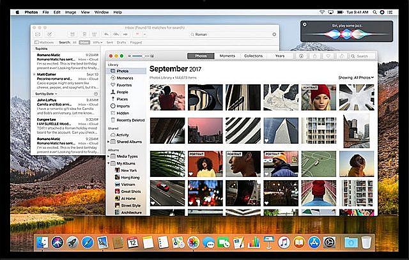
Task: Click the rotate button in Photos toolbar
Action: (342, 56)
